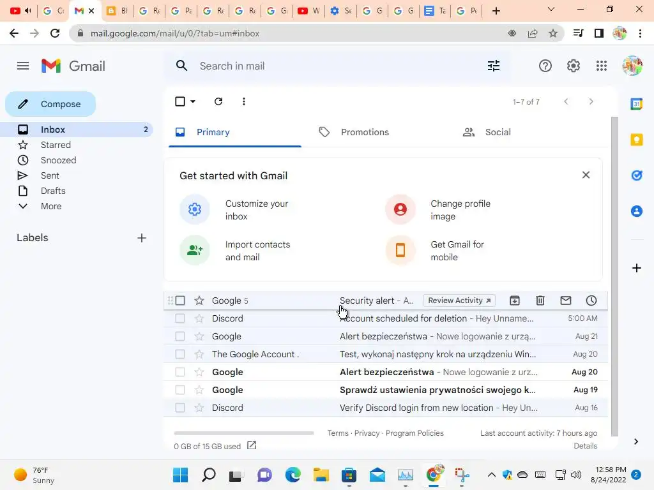This screenshot has width=654, height=490.
Task: Star the Google Aug 20 Alert bezpieczeństwa email
Action: point(199,372)
